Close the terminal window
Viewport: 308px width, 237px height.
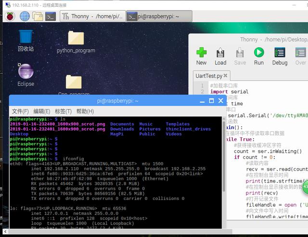[220, 101]
